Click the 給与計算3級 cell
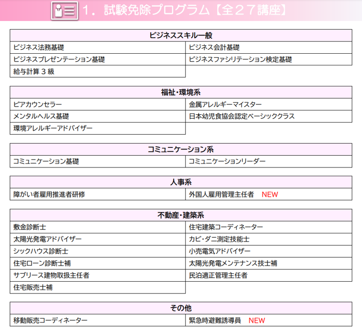 coord(98,71)
